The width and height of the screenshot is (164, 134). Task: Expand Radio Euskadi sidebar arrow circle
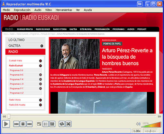pos(41,66)
